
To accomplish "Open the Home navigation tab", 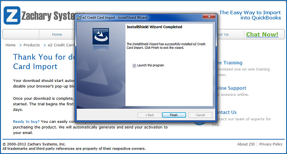I will [57, 34].
